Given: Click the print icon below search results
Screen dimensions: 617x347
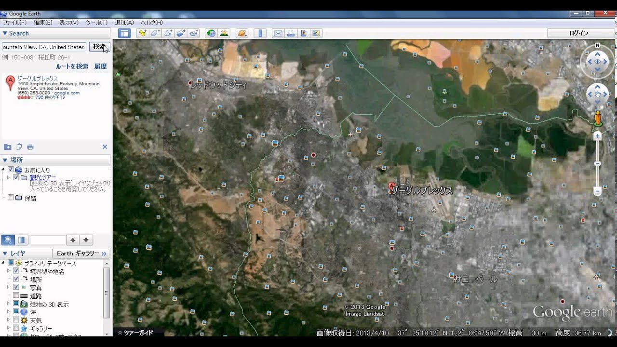Looking at the screenshot, I should [30, 147].
